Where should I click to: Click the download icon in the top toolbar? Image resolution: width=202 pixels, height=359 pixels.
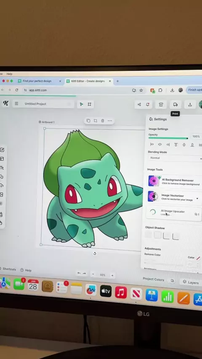[x=190, y=105]
